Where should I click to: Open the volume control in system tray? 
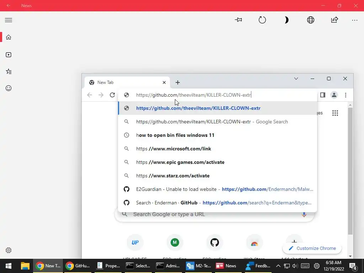coord(295,266)
